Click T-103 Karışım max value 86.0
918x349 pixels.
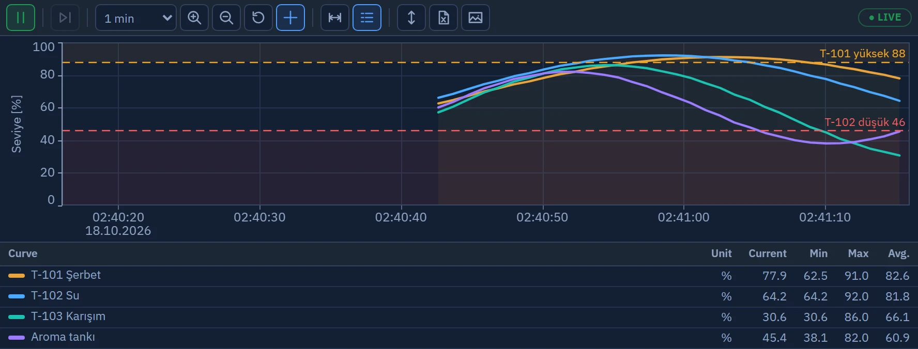856,317
